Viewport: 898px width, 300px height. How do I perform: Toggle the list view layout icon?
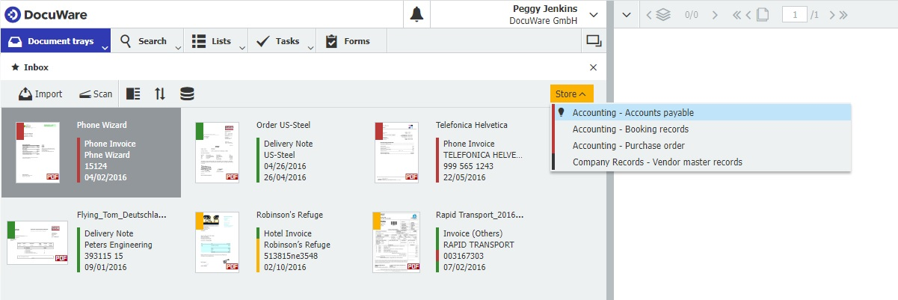coord(133,94)
